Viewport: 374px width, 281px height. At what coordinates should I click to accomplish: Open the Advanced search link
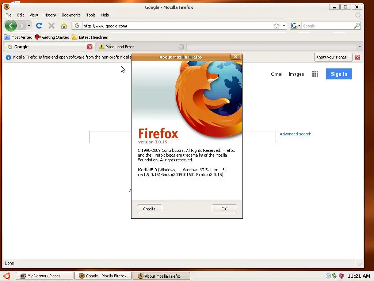295,134
